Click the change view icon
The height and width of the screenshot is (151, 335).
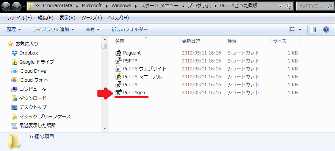292,29
